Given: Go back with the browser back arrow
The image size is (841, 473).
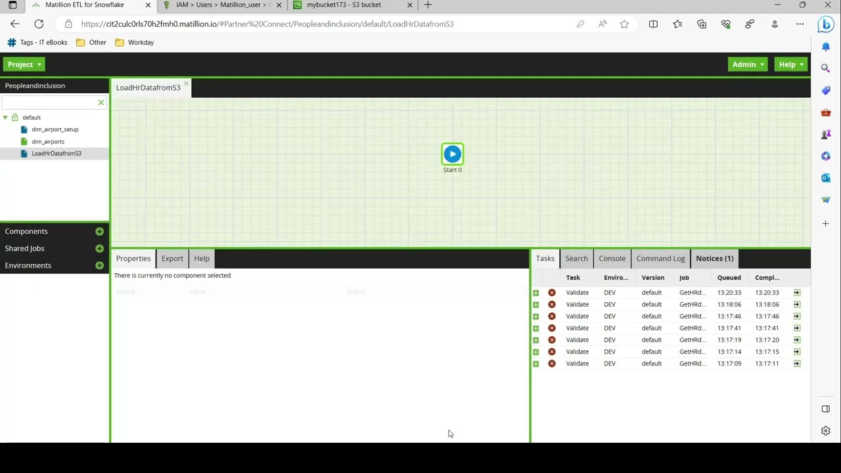Looking at the screenshot, I should (14, 24).
